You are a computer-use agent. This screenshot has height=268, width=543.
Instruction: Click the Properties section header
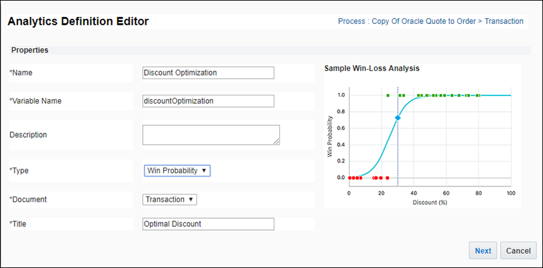[30, 50]
